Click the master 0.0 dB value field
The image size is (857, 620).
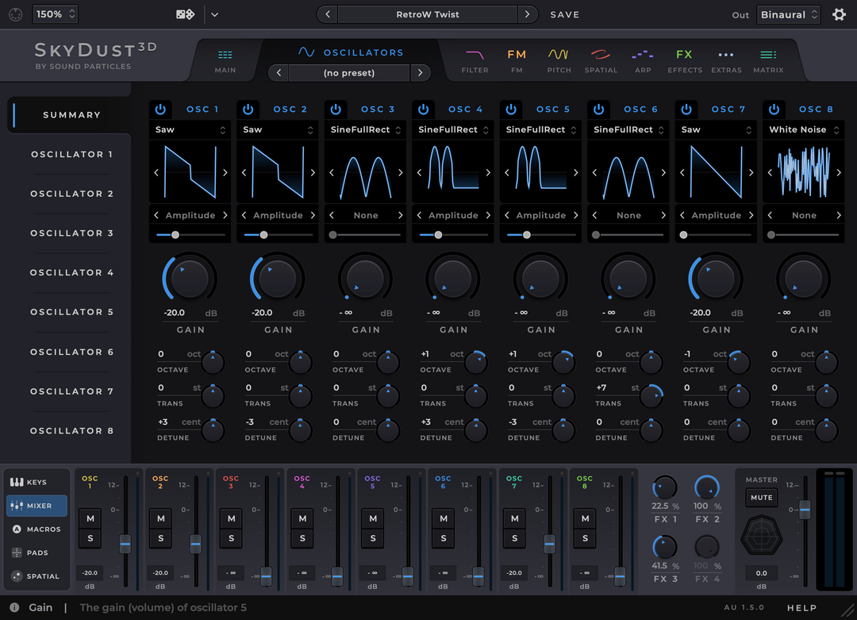point(761,573)
